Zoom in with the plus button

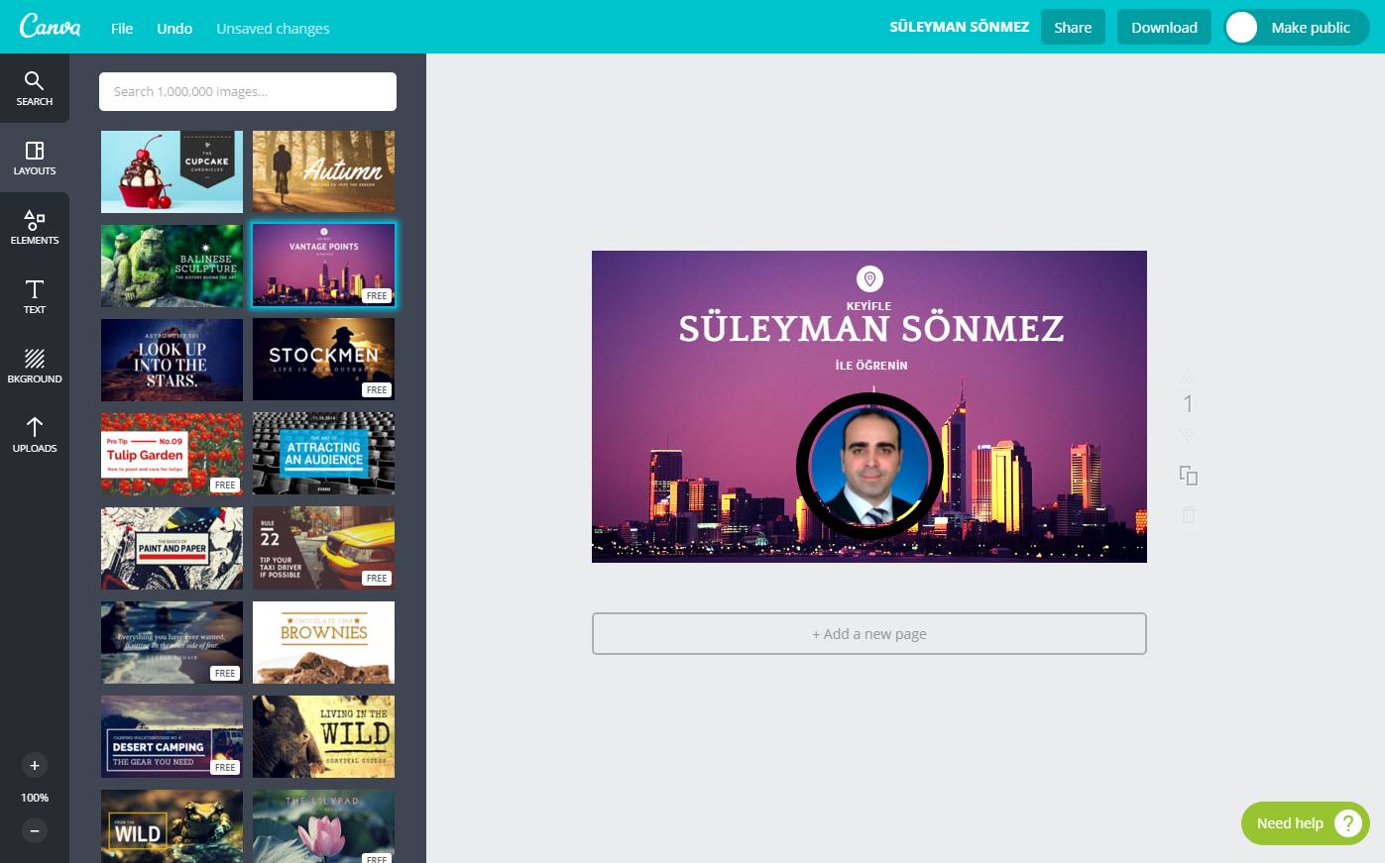pos(34,765)
